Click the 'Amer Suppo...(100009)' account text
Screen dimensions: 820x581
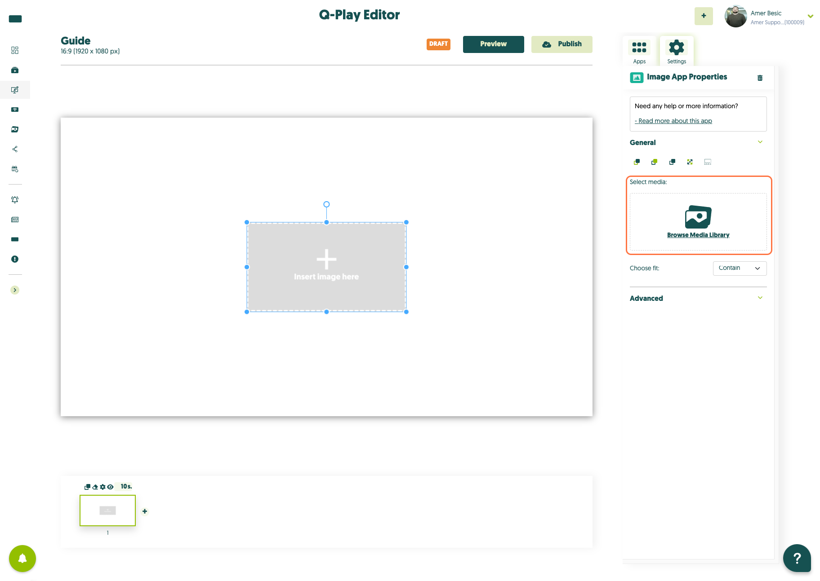pos(777,22)
